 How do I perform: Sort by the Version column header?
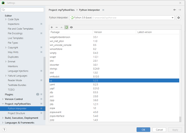point(114,32)
